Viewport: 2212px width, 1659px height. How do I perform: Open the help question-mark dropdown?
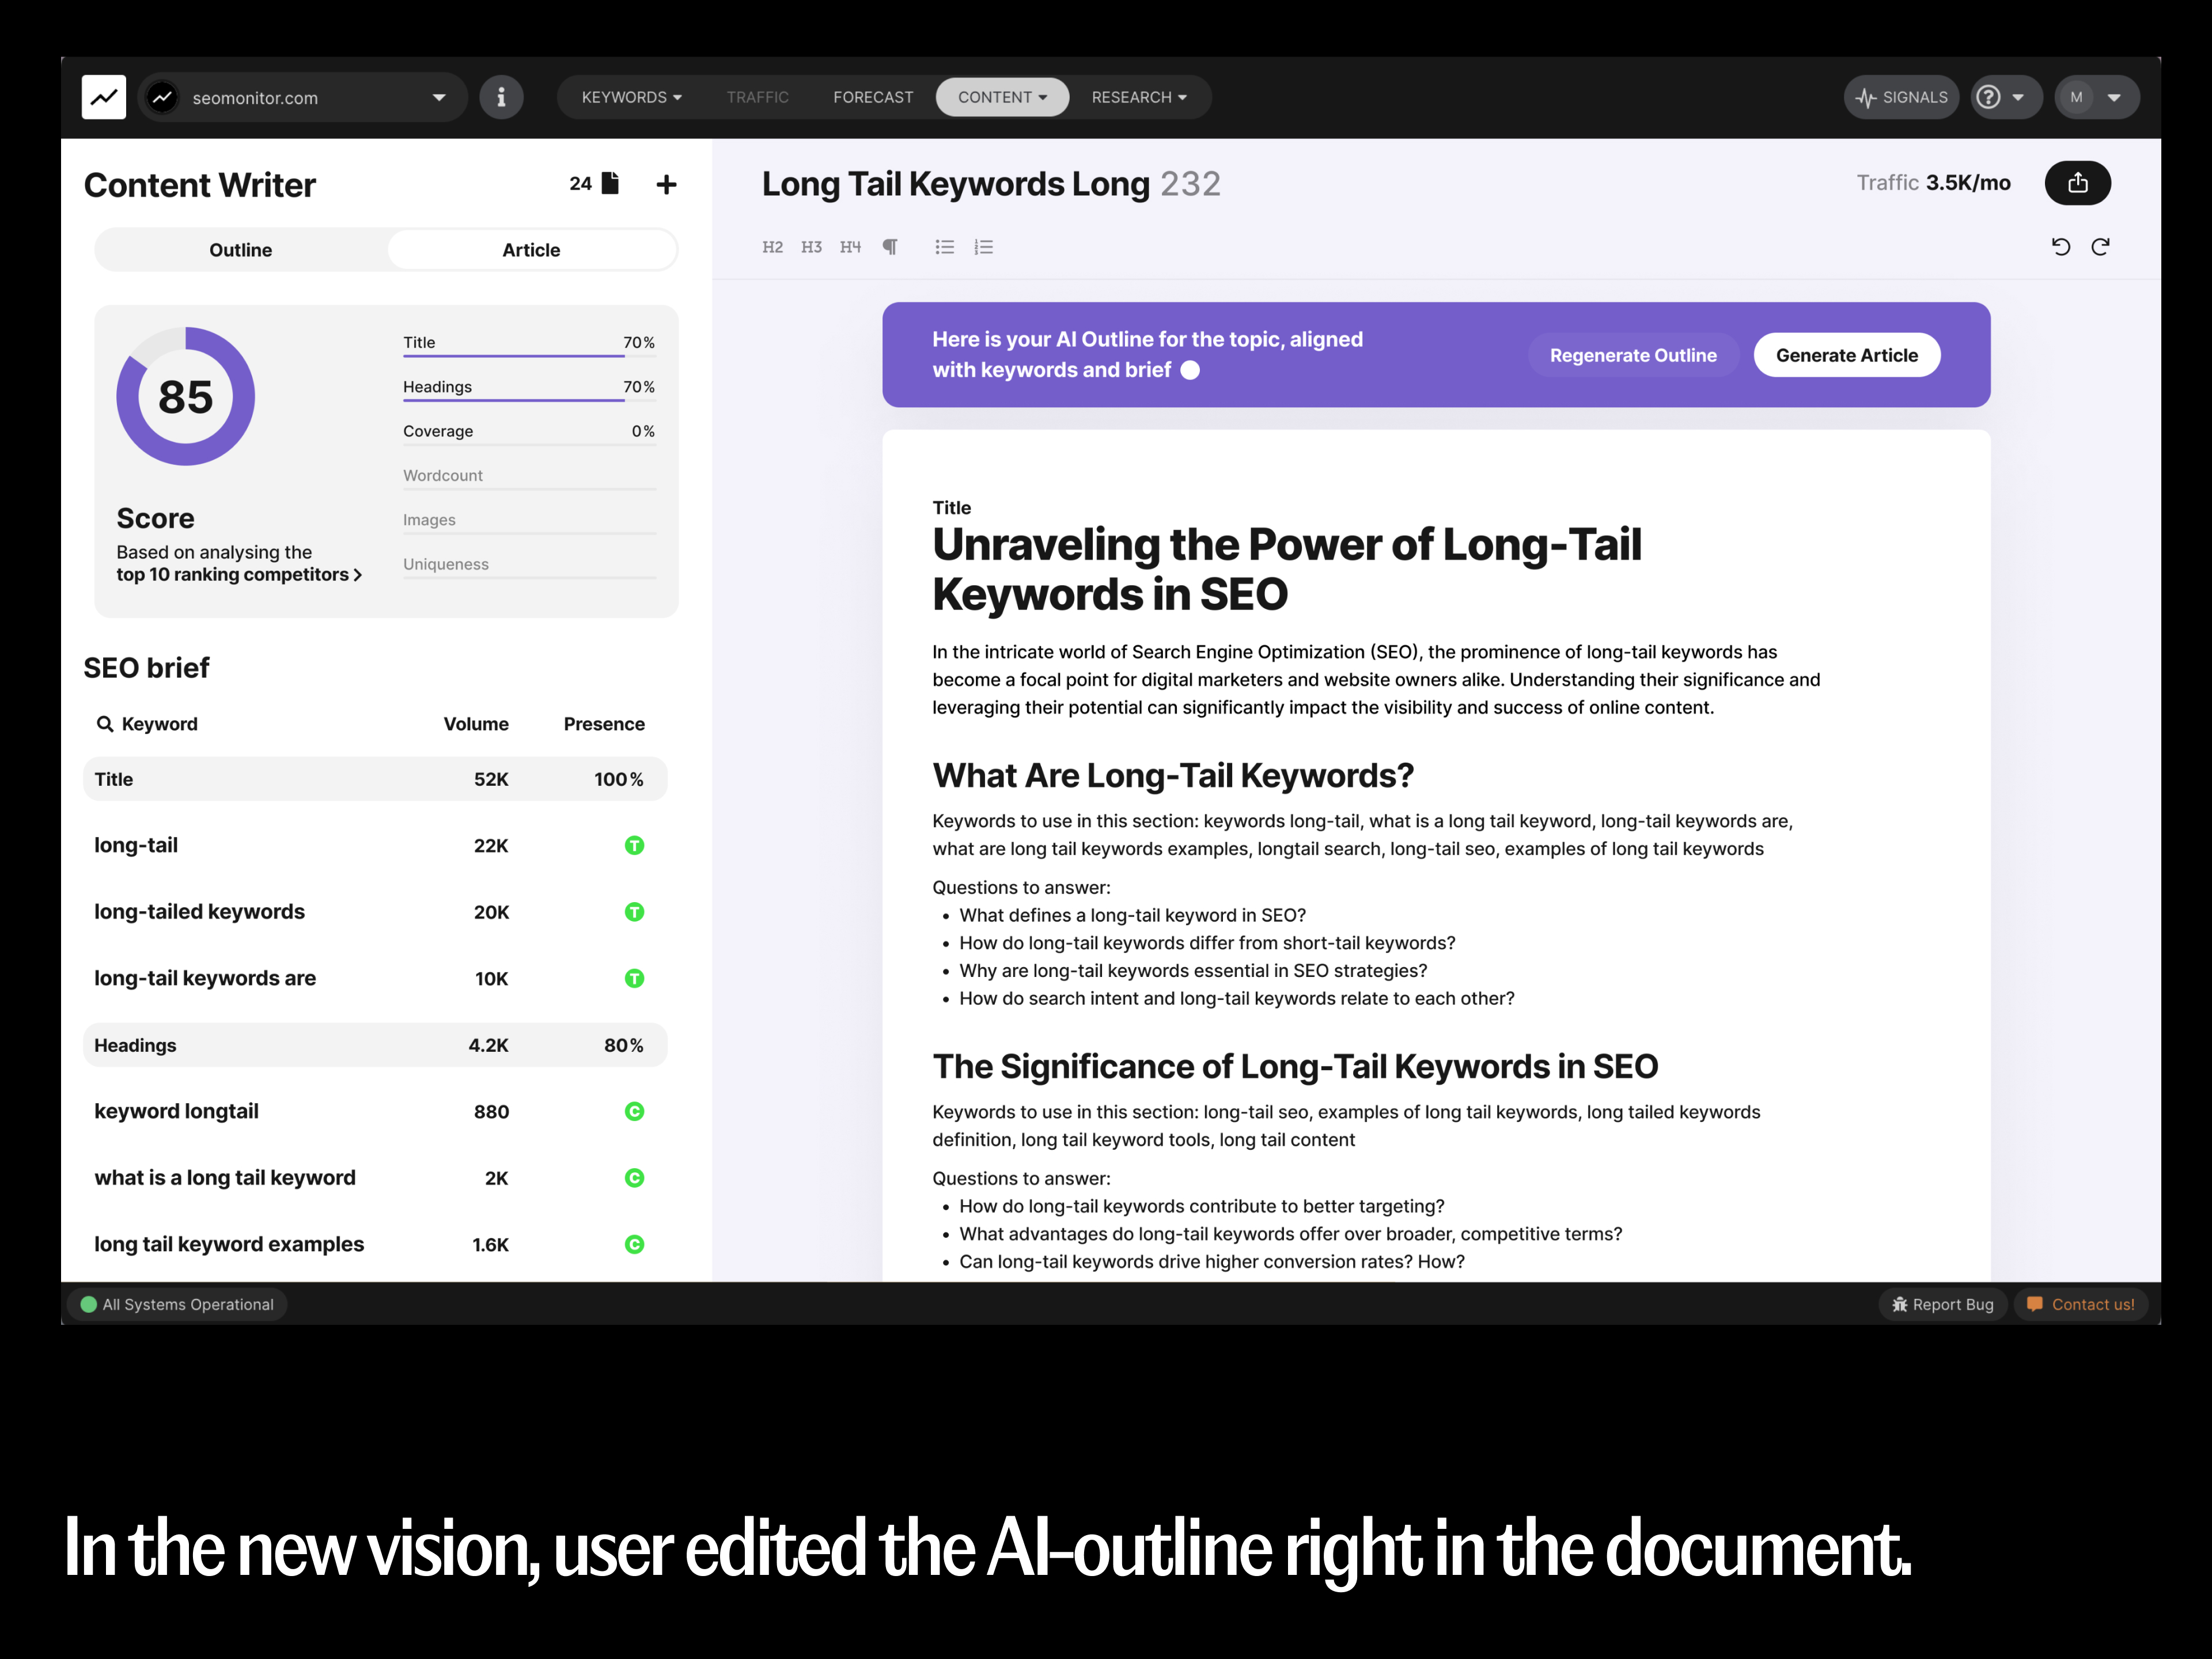[x=2005, y=97]
